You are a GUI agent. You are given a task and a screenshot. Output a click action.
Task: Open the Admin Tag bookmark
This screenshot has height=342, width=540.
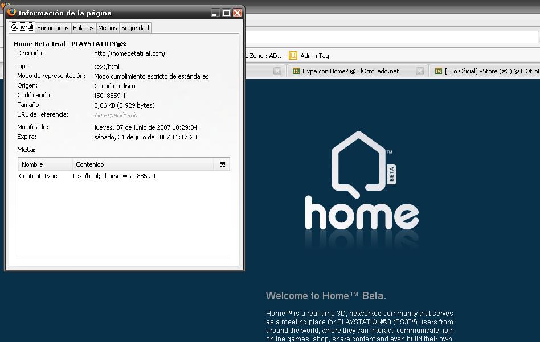point(309,56)
